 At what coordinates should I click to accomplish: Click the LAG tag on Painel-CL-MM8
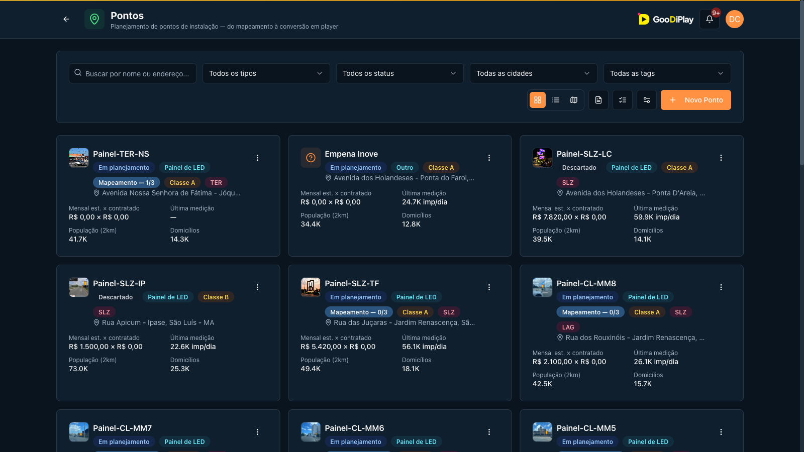568,327
